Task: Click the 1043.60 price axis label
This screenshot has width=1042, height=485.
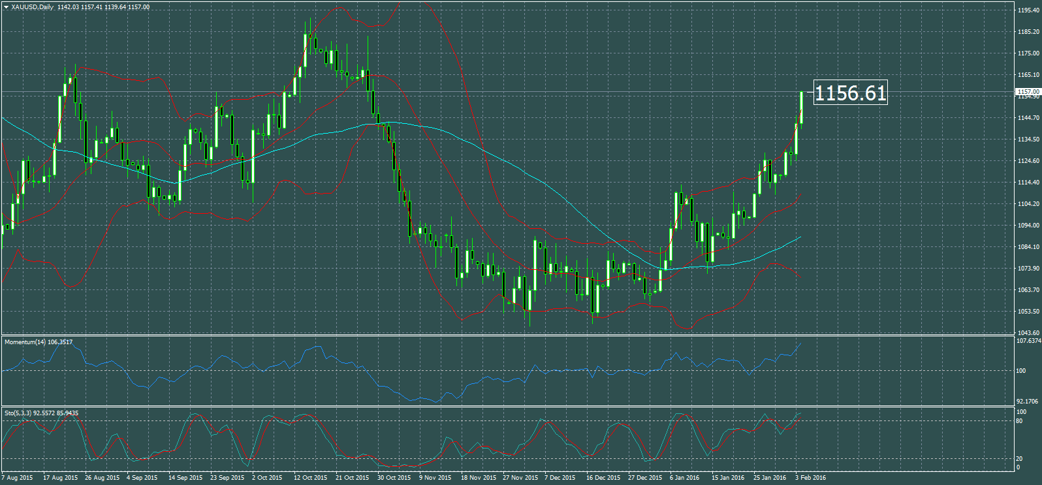Action: [1028, 333]
